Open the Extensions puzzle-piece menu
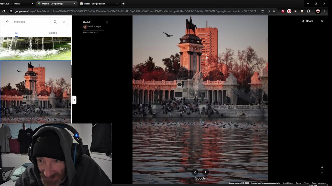 pos(308,11)
